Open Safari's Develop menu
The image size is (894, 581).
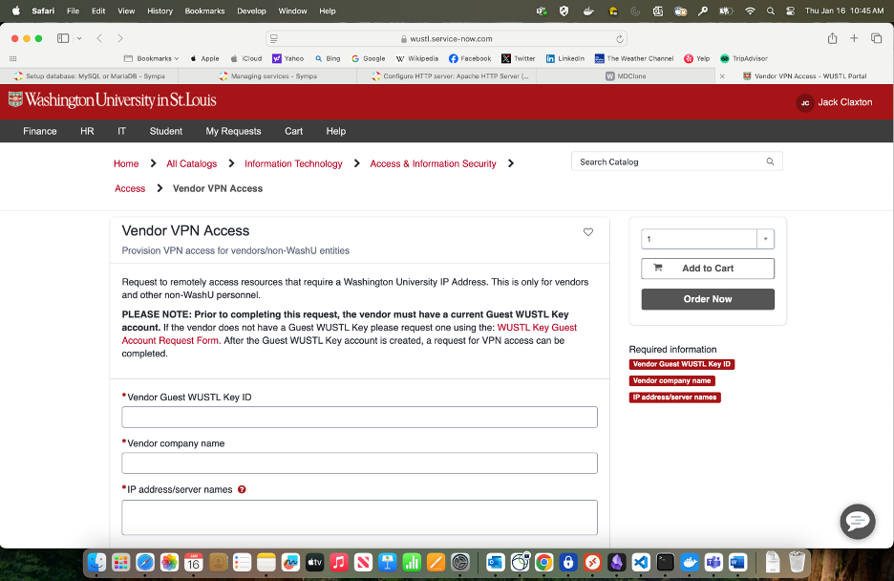coord(251,11)
